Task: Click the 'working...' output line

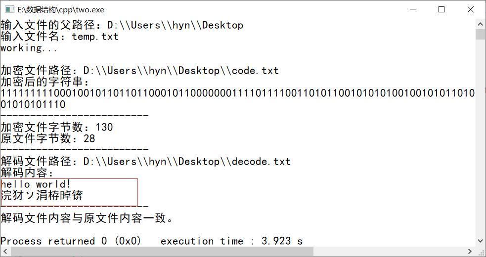Action: pos(29,48)
